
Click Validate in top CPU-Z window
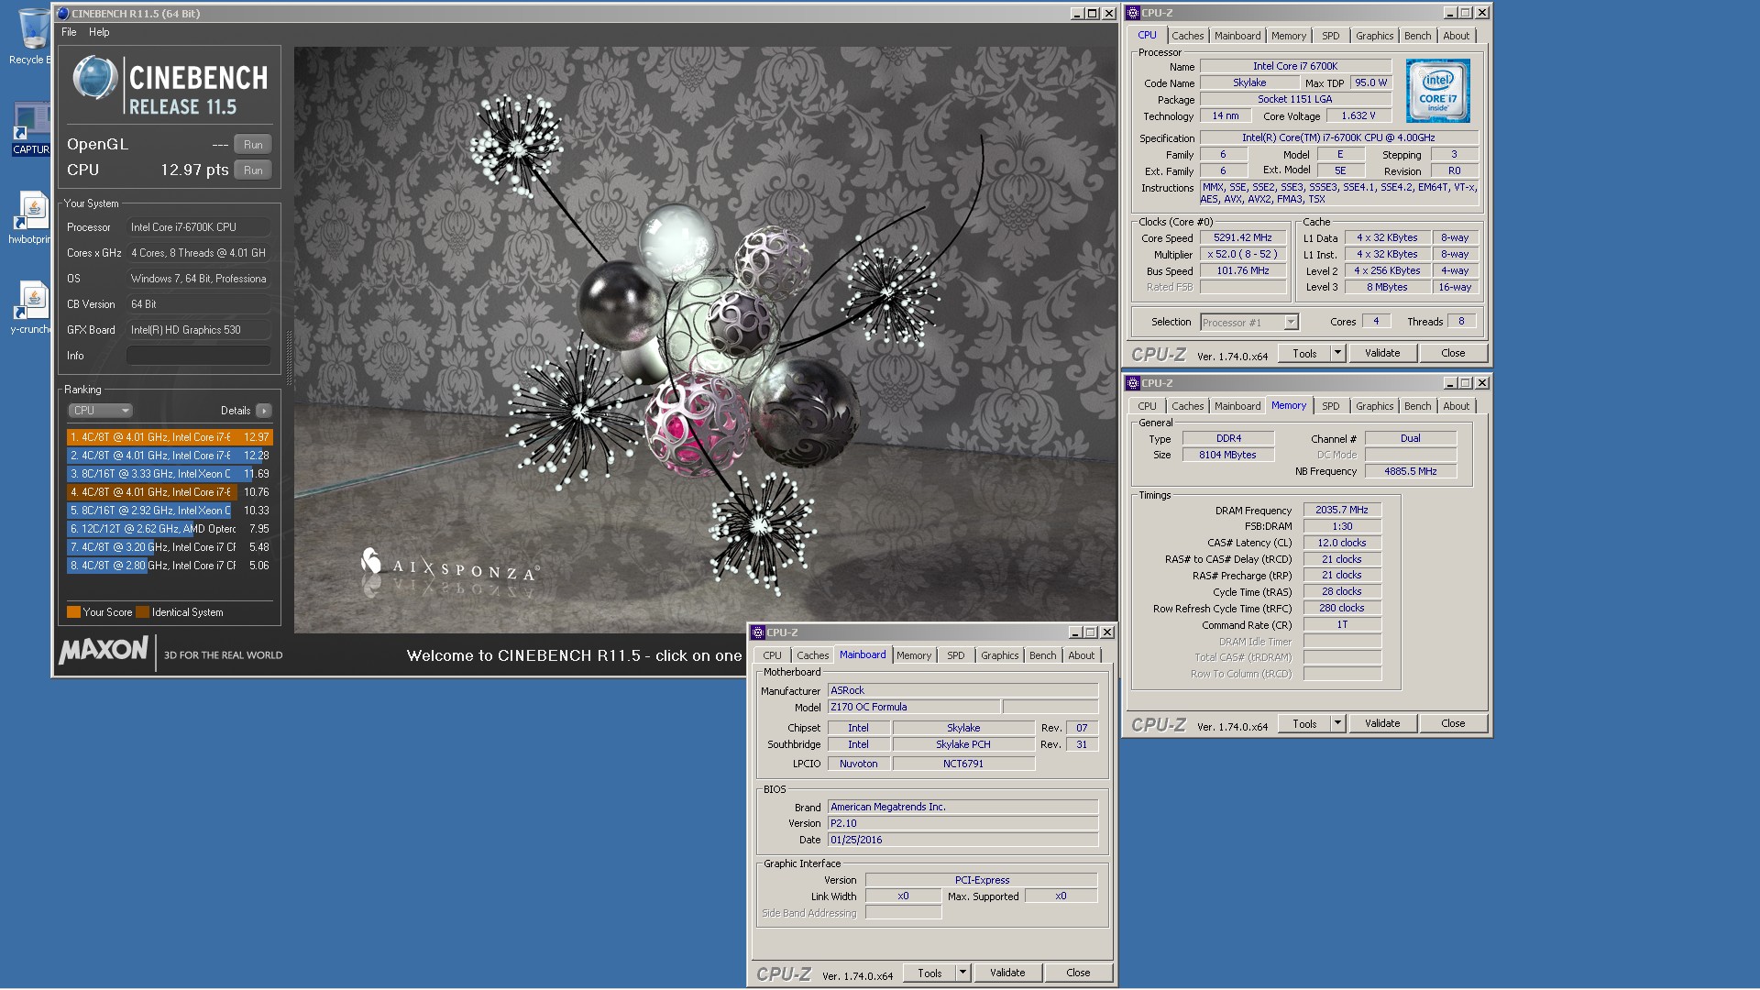[1382, 353]
